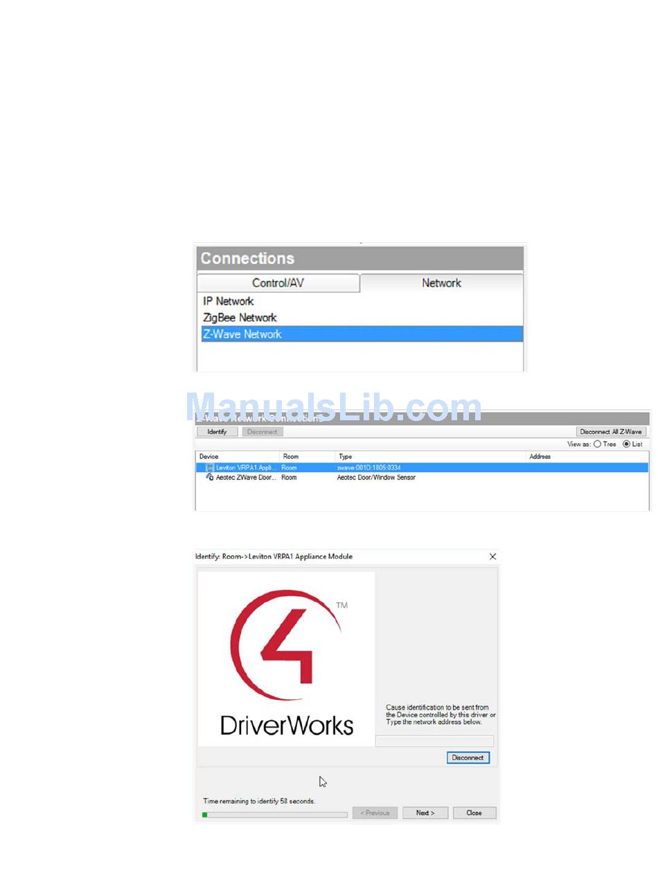Select IP Network in the Connections list
Image resolution: width=658 pixels, height=889 pixels.
(x=228, y=301)
